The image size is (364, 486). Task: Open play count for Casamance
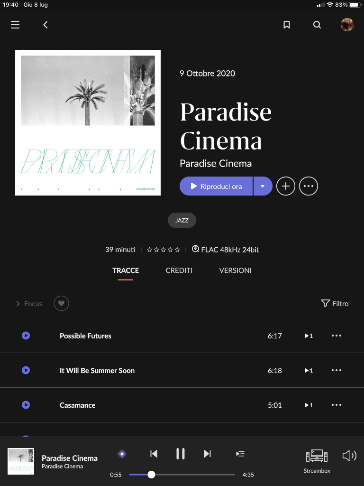click(309, 405)
